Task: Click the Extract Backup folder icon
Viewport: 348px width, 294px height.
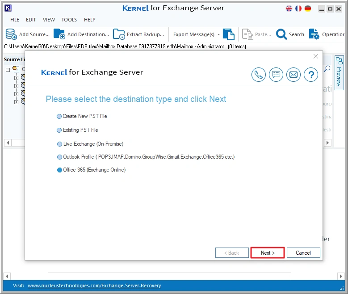Action: 119,34
